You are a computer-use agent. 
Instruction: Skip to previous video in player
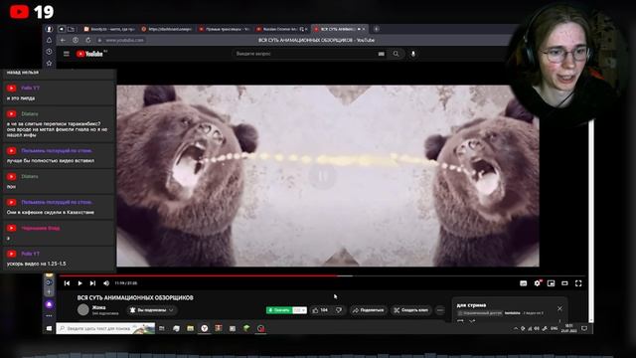point(67,283)
